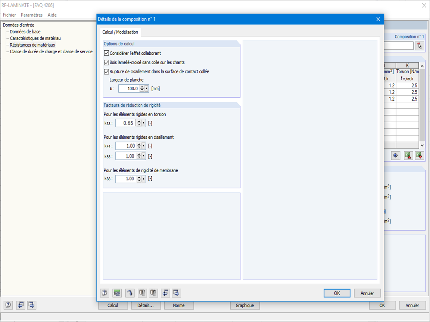Open arrow menu beside k33 value
430x322 pixels.
144,123
